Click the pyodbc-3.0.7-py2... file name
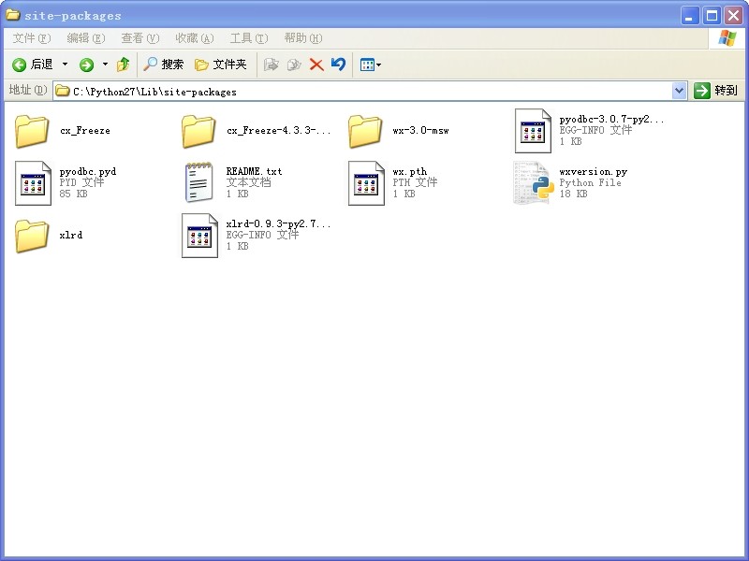749x561 pixels. [611, 120]
